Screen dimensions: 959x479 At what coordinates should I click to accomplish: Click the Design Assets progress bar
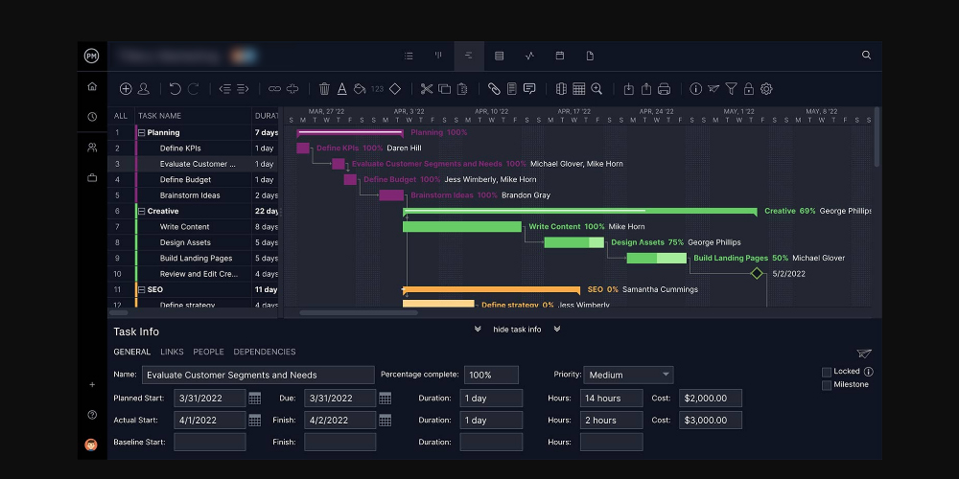click(573, 242)
